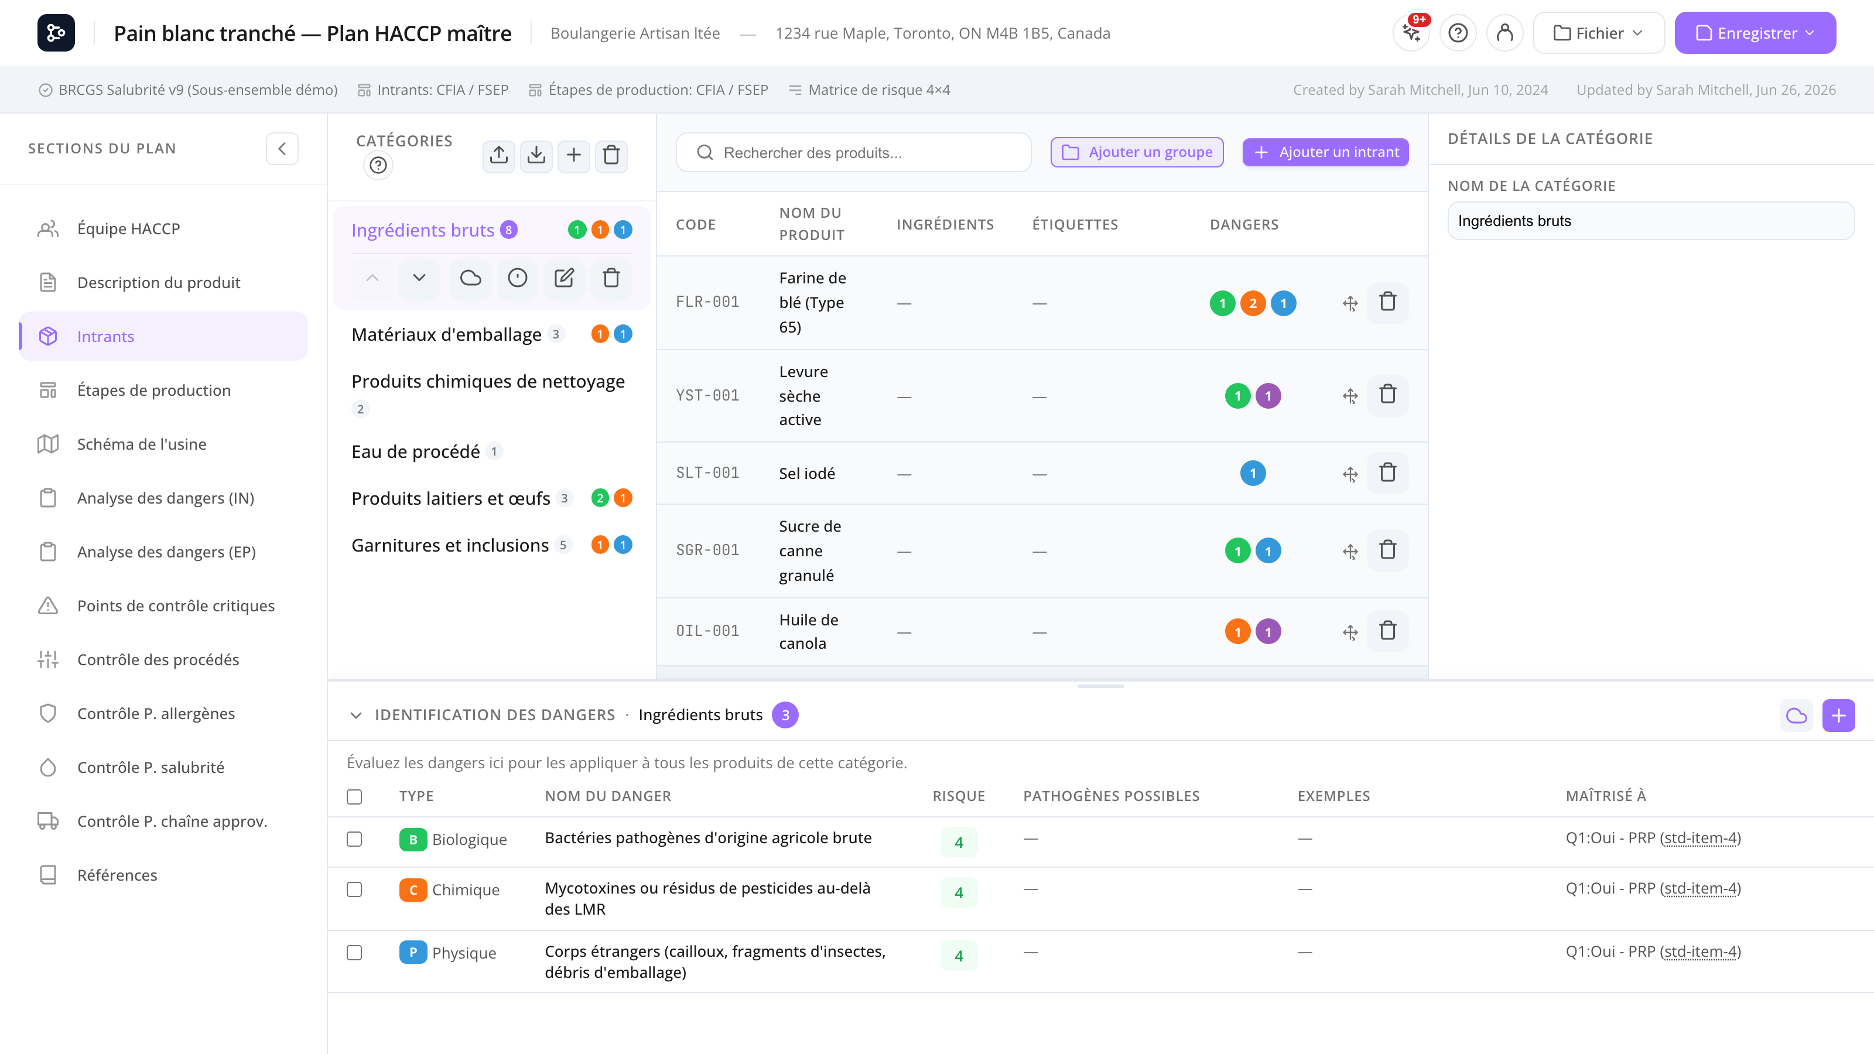The image size is (1874, 1054).
Task: Click the import categories download icon
Action: pyautogui.click(x=536, y=155)
